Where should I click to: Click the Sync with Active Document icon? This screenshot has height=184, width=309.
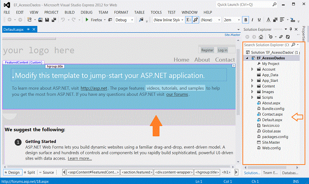(281, 37)
